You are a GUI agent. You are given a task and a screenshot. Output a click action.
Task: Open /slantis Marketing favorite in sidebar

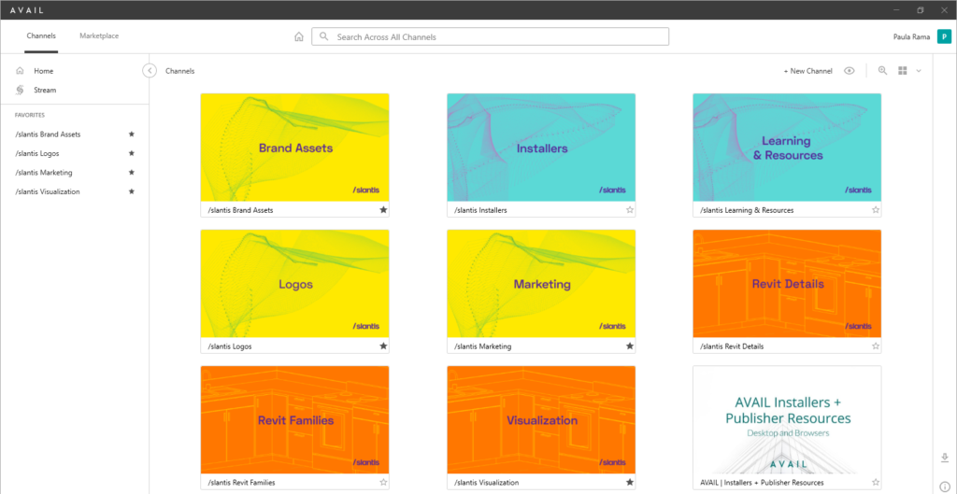(44, 173)
